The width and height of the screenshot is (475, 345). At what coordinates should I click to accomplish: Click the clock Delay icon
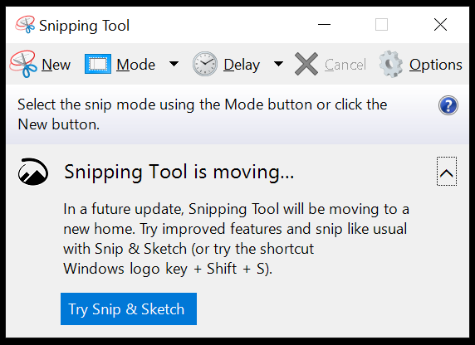pyautogui.click(x=205, y=64)
